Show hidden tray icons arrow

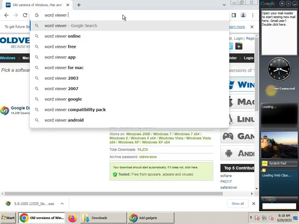251,218
